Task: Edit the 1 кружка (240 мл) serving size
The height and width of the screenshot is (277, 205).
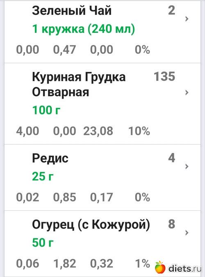Action: pos(84,29)
